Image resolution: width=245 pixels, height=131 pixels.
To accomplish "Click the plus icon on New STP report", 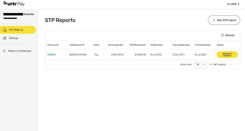I will coord(214,20).
